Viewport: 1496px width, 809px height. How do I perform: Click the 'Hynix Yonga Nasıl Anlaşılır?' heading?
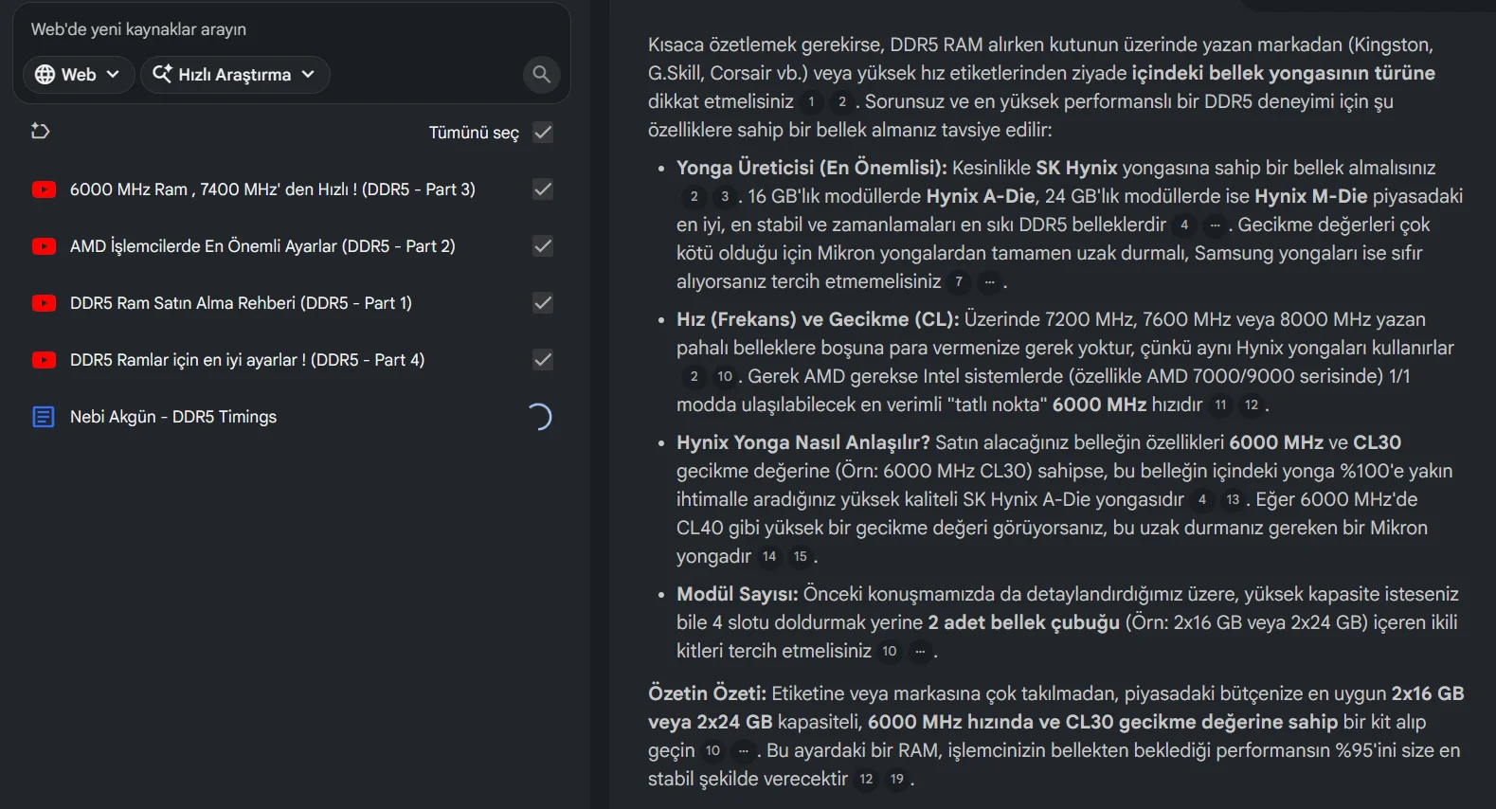coord(803,442)
